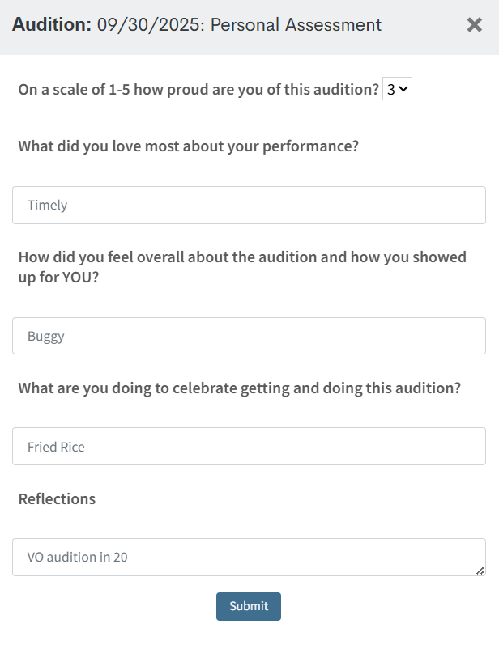The height and width of the screenshot is (649, 499).
Task: Click the bold "Audition:" heading text
Action: click(51, 25)
